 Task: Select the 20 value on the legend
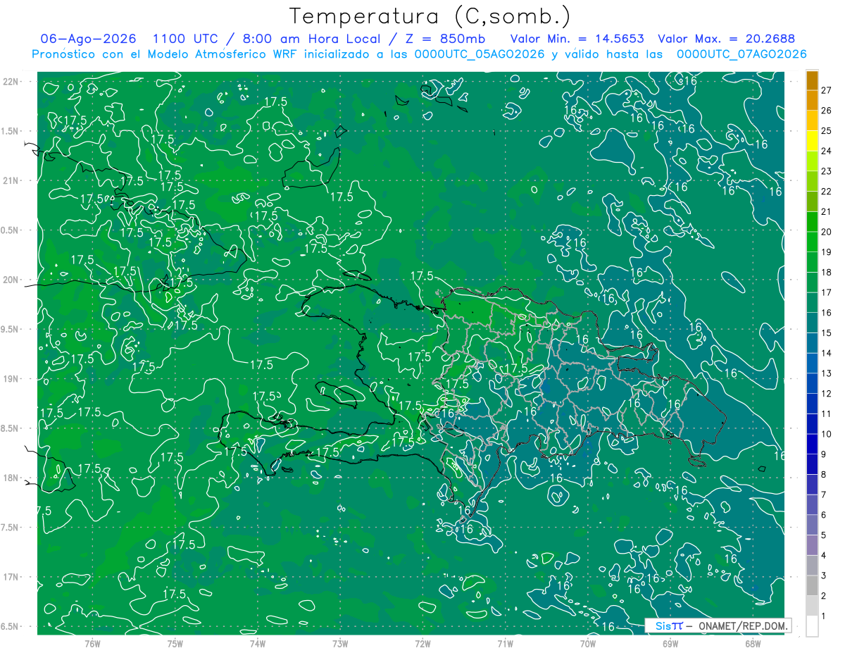pyautogui.click(x=826, y=232)
